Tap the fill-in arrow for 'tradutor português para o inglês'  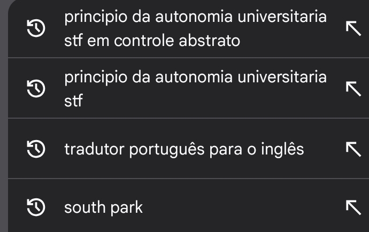353,149
